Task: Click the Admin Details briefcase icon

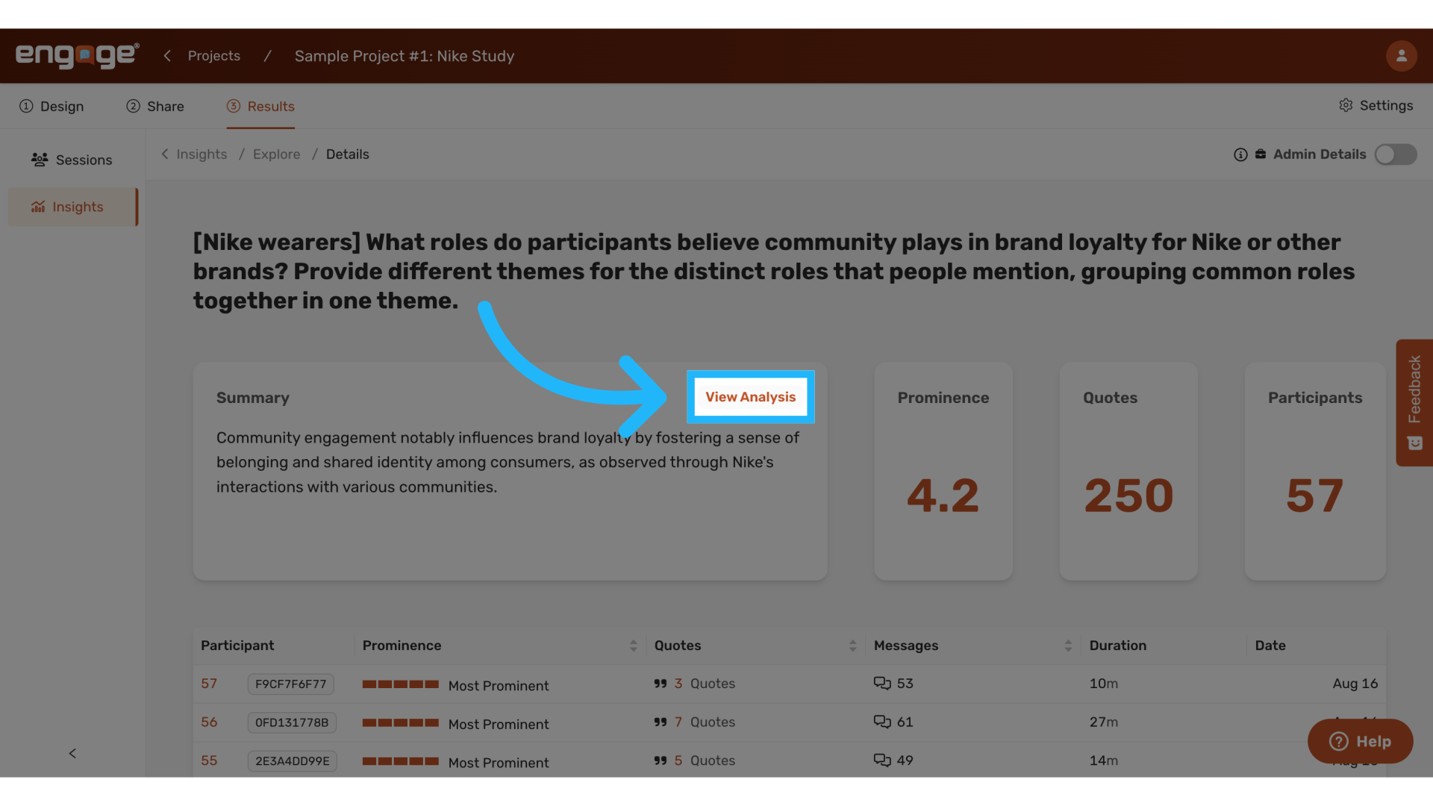Action: coord(1261,154)
